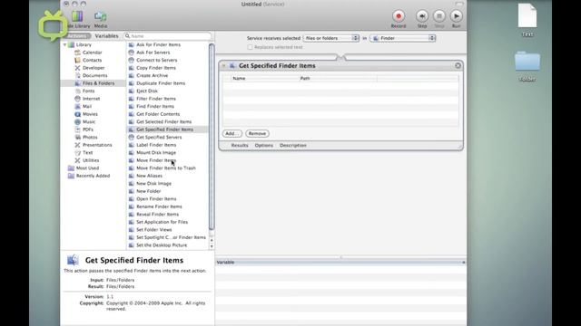This screenshot has width=581, height=326.
Task: Select the Movies library category
Action: [90, 114]
